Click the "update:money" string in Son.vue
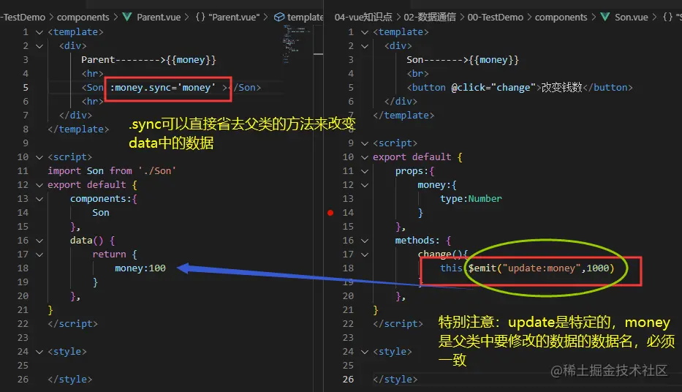The image size is (682, 392). click(542, 268)
